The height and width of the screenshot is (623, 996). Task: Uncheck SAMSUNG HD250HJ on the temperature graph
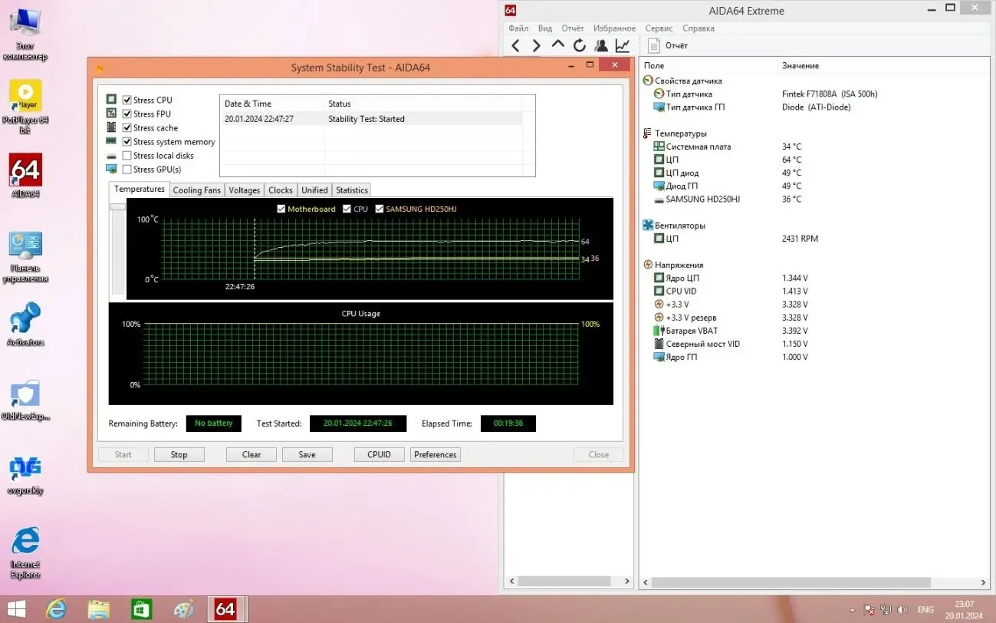coord(381,208)
